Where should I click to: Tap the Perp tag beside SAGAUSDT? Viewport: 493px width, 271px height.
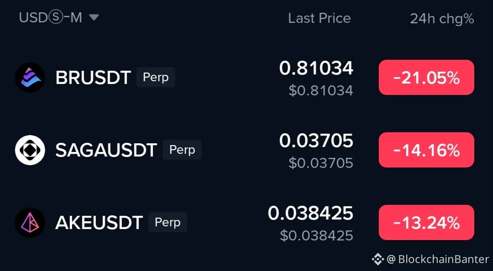point(182,150)
